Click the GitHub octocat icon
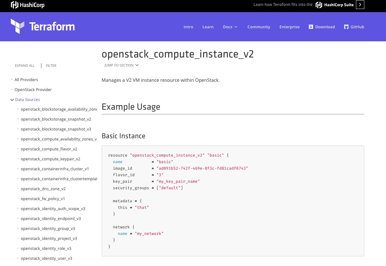Image resolution: width=386 pixels, height=266 pixels. point(346,27)
